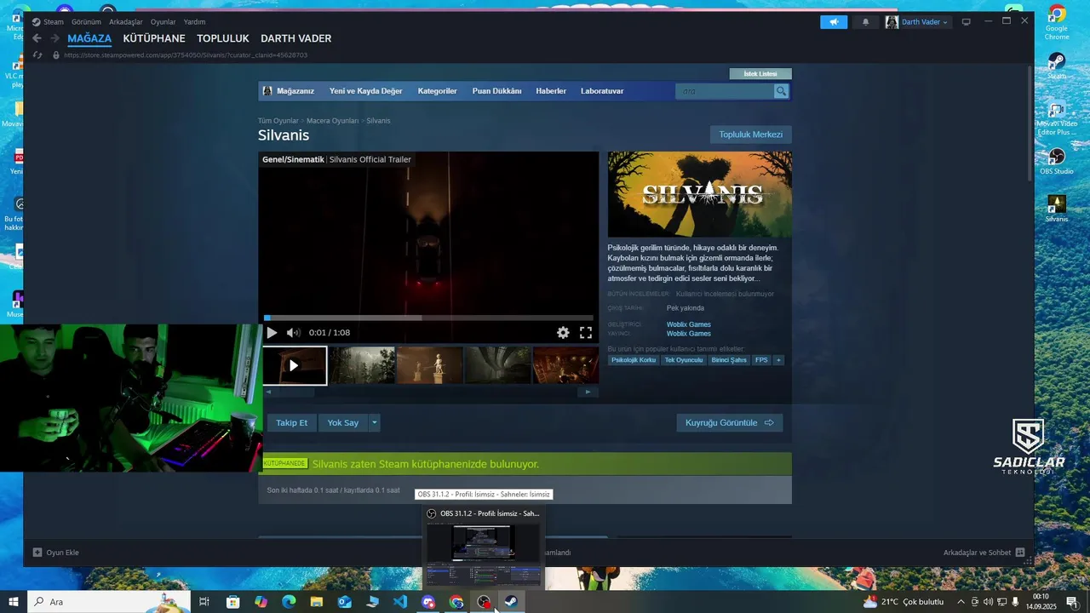The height and width of the screenshot is (613, 1090).
Task: Switch to the KÜTÜPHANE tab
Action: tap(154, 38)
